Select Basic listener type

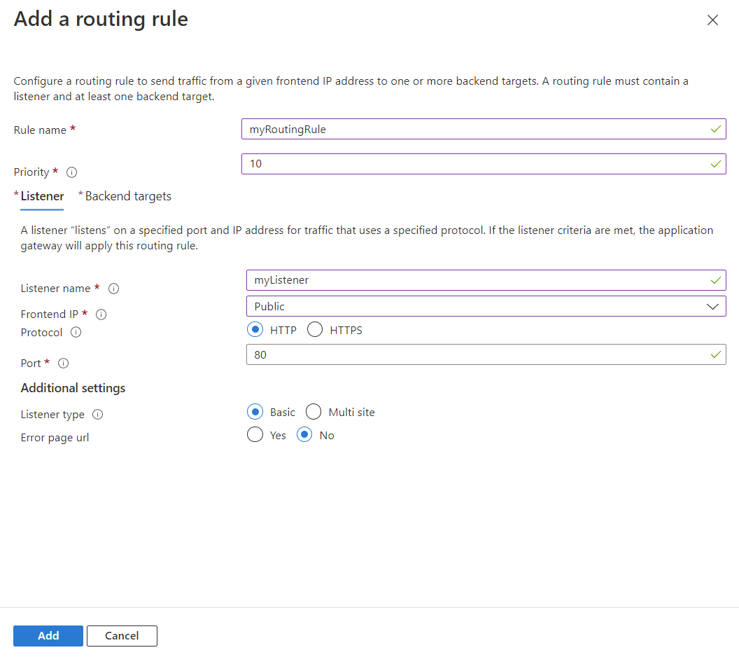click(255, 412)
